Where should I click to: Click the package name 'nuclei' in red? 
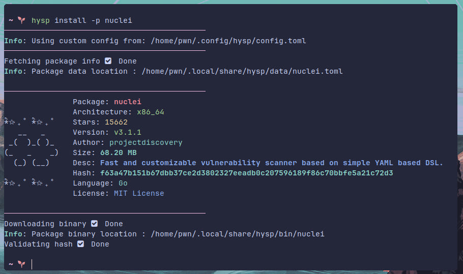click(x=128, y=102)
